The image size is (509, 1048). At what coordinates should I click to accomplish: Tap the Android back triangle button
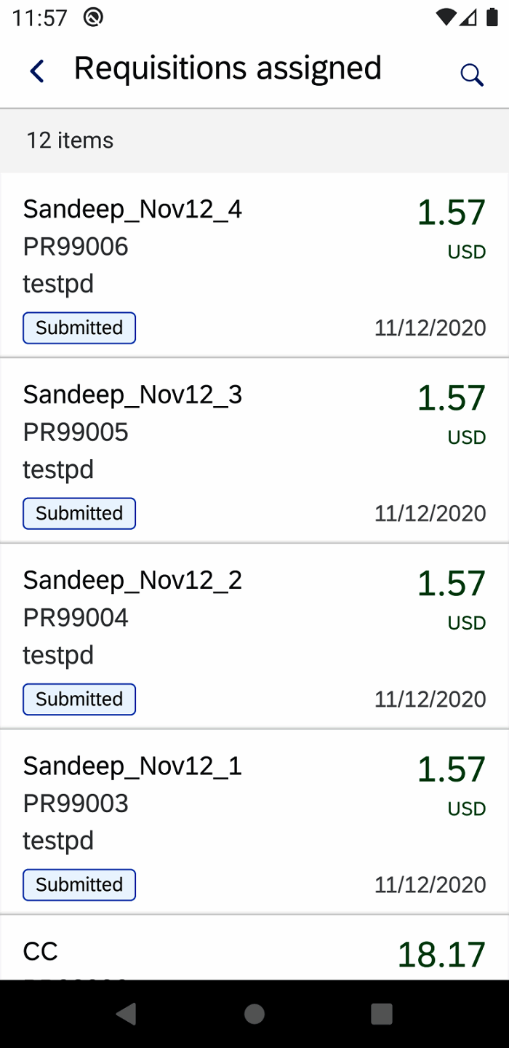pyautogui.click(x=127, y=1012)
